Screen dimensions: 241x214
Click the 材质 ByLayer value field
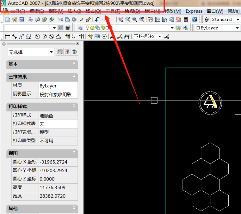(x=58, y=86)
